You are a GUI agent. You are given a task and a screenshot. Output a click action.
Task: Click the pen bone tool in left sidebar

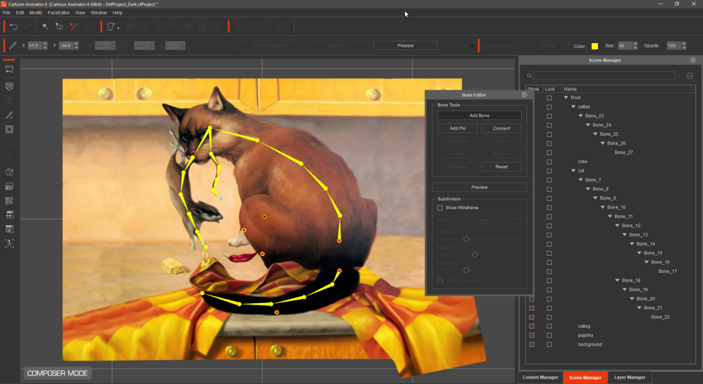[9, 115]
